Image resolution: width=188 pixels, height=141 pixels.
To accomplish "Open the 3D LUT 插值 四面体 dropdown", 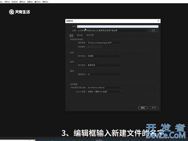I will pyautogui.click(x=105, y=92).
